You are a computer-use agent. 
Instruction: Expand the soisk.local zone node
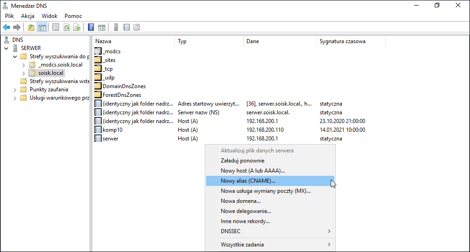tap(23, 73)
